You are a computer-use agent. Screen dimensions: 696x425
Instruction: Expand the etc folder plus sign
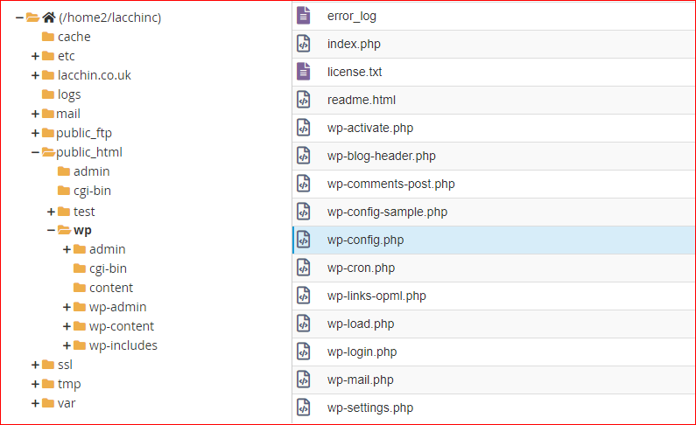coord(36,56)
